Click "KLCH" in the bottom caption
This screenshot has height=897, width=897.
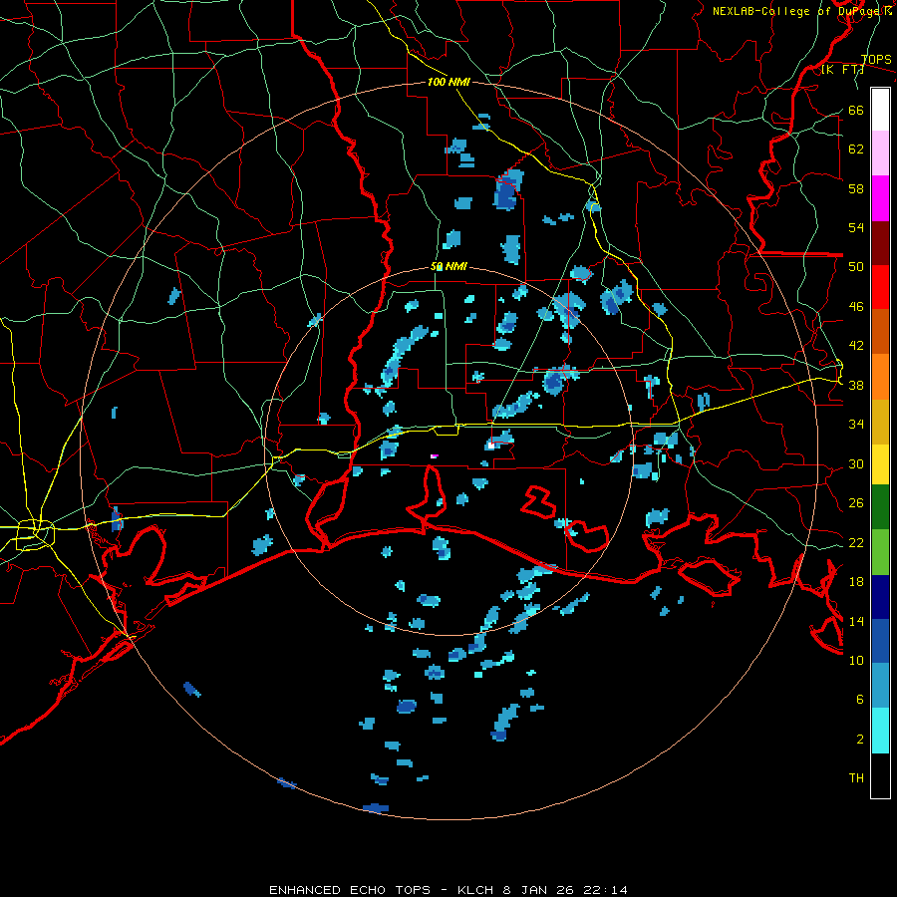coord(475,890)
